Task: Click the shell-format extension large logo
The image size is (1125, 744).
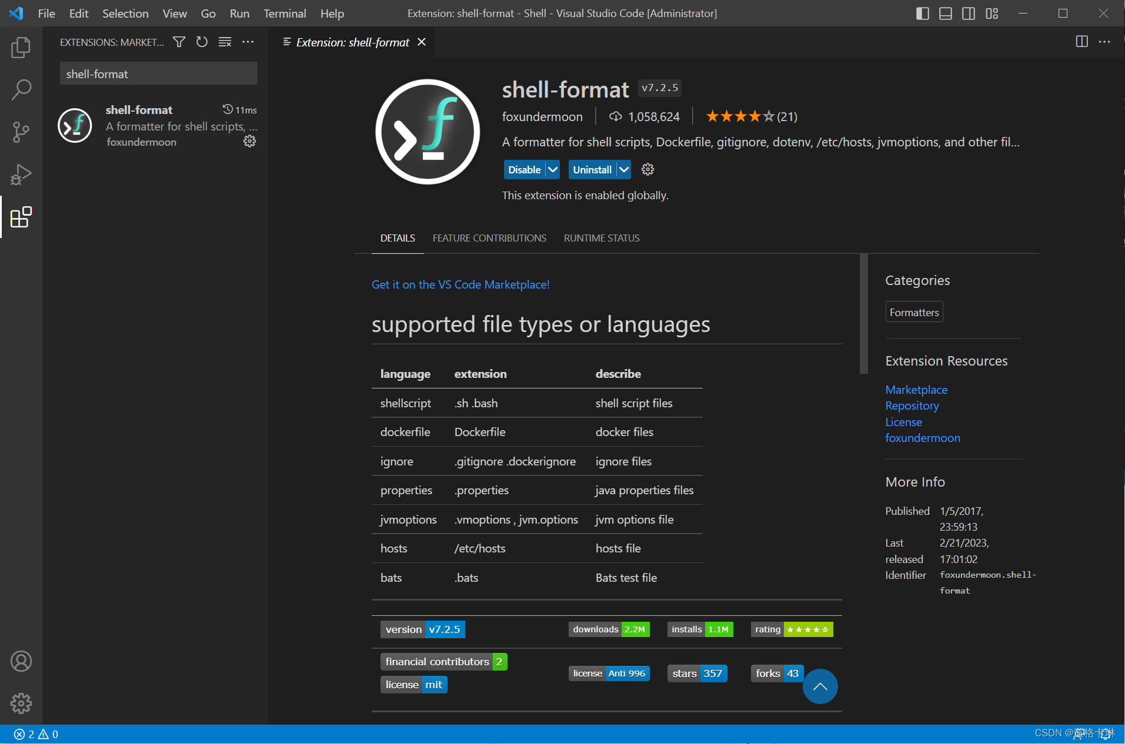Action: (x=428, y=132)
